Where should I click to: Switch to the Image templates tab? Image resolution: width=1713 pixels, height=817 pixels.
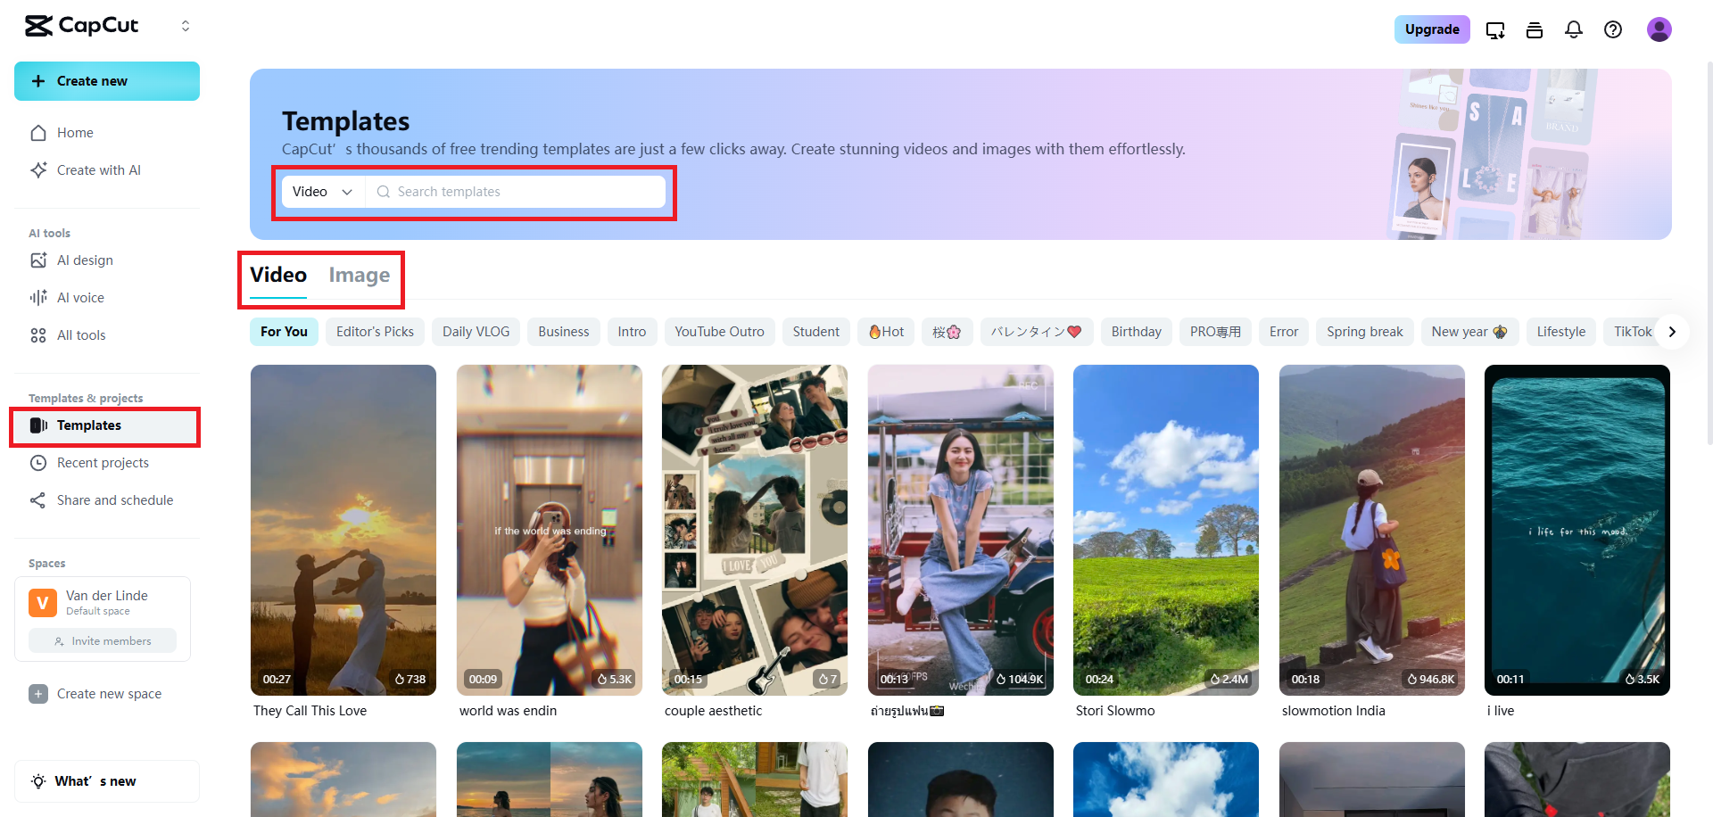(359, 275)
